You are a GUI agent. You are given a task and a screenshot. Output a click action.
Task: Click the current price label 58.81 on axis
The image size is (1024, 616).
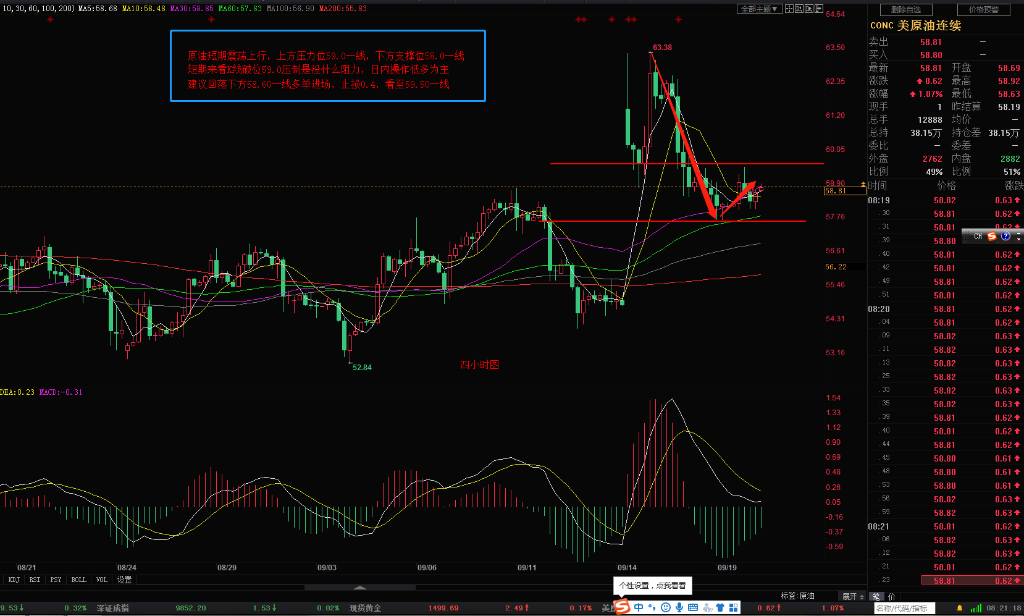[844, 191]
